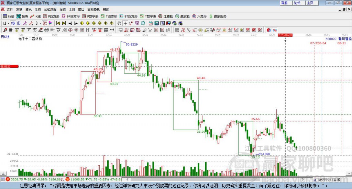Click the first yellow diamond arrow icon
Image resolution: width=352 pixels, height=189 pixels.
click(x=82, y=23)
